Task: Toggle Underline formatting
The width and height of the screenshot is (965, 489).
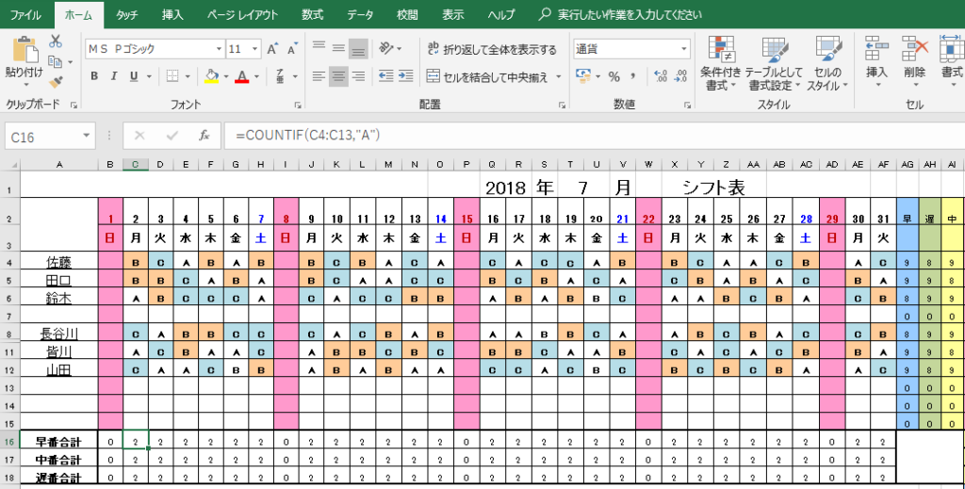Action: [132, 76]
